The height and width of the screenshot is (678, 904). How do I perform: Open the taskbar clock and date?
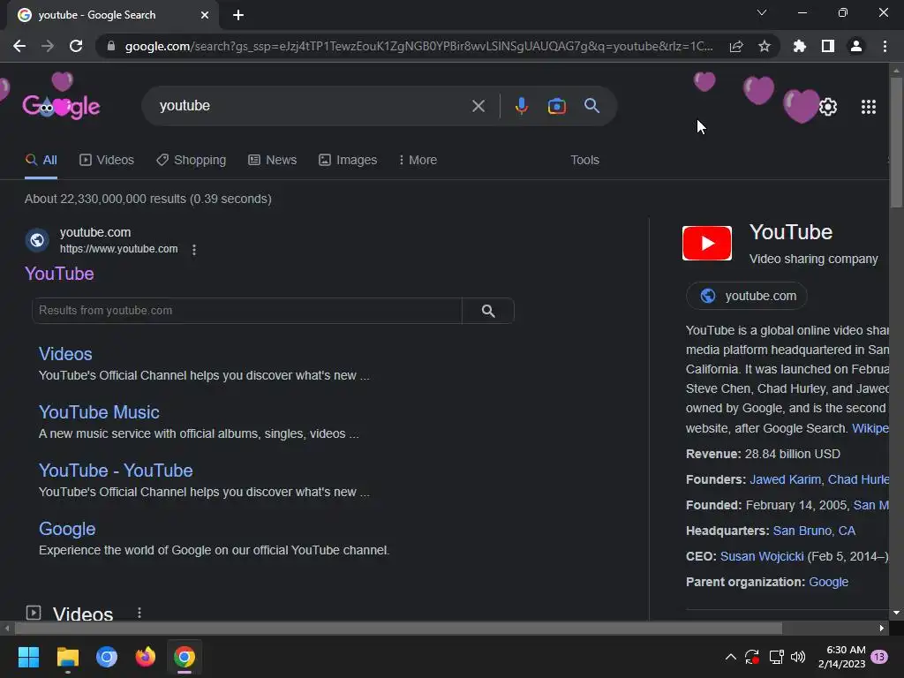841,657
